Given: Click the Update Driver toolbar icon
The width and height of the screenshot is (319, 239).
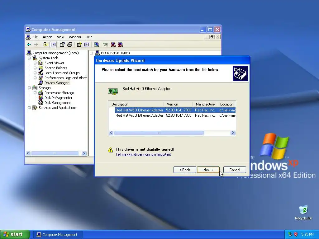Looking at the screenshot, I should [106, 45].
